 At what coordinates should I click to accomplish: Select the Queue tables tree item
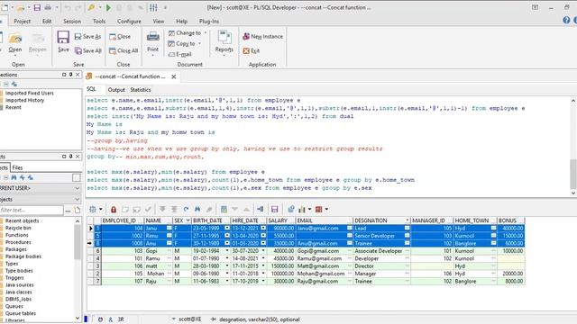pyautogui.click(x=21, y=313)
